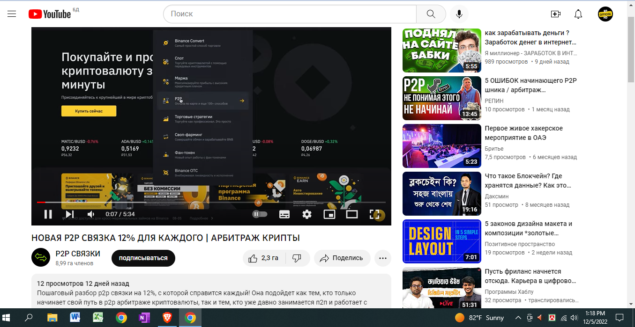This screenshot has width=635, height=327.
Task: Open '5 ОШИБОК начинающего P2P шника' title
Action: pos(530,85)
